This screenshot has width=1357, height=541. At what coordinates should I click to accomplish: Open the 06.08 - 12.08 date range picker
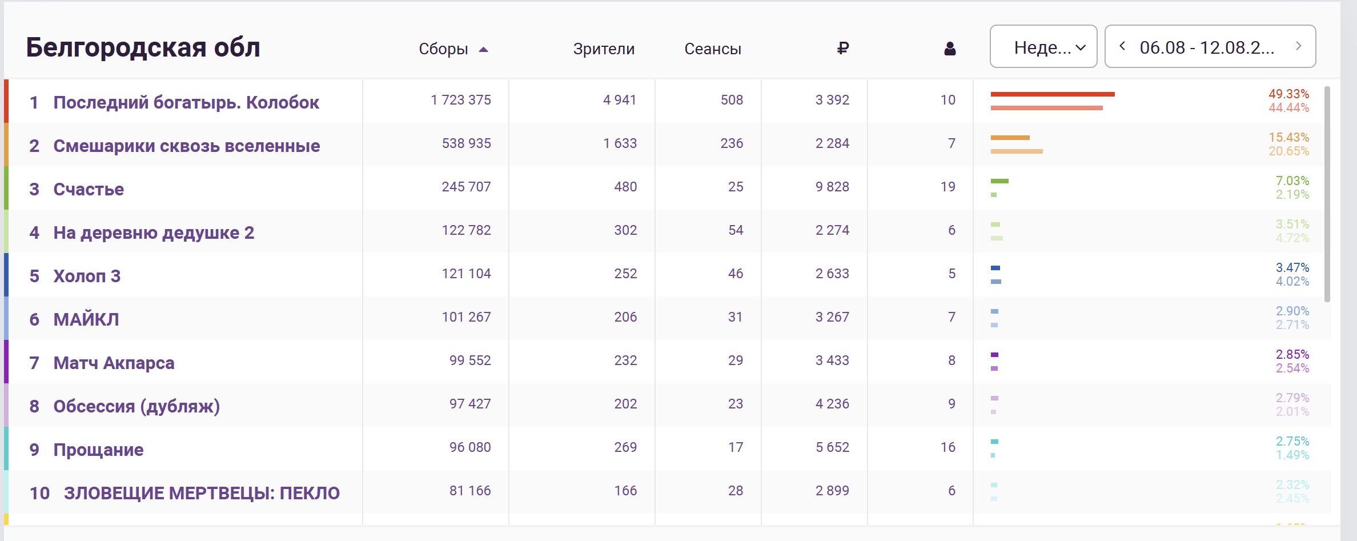click(x=1210, y=46)
